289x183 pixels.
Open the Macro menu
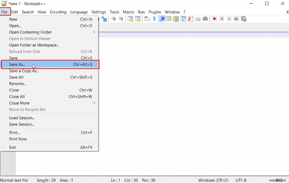[x=129, y=12]
